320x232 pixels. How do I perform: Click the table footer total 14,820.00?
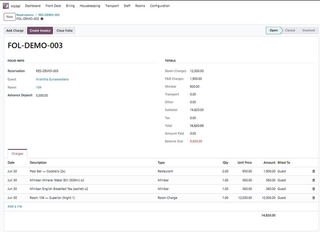click(x=268, y=215)
